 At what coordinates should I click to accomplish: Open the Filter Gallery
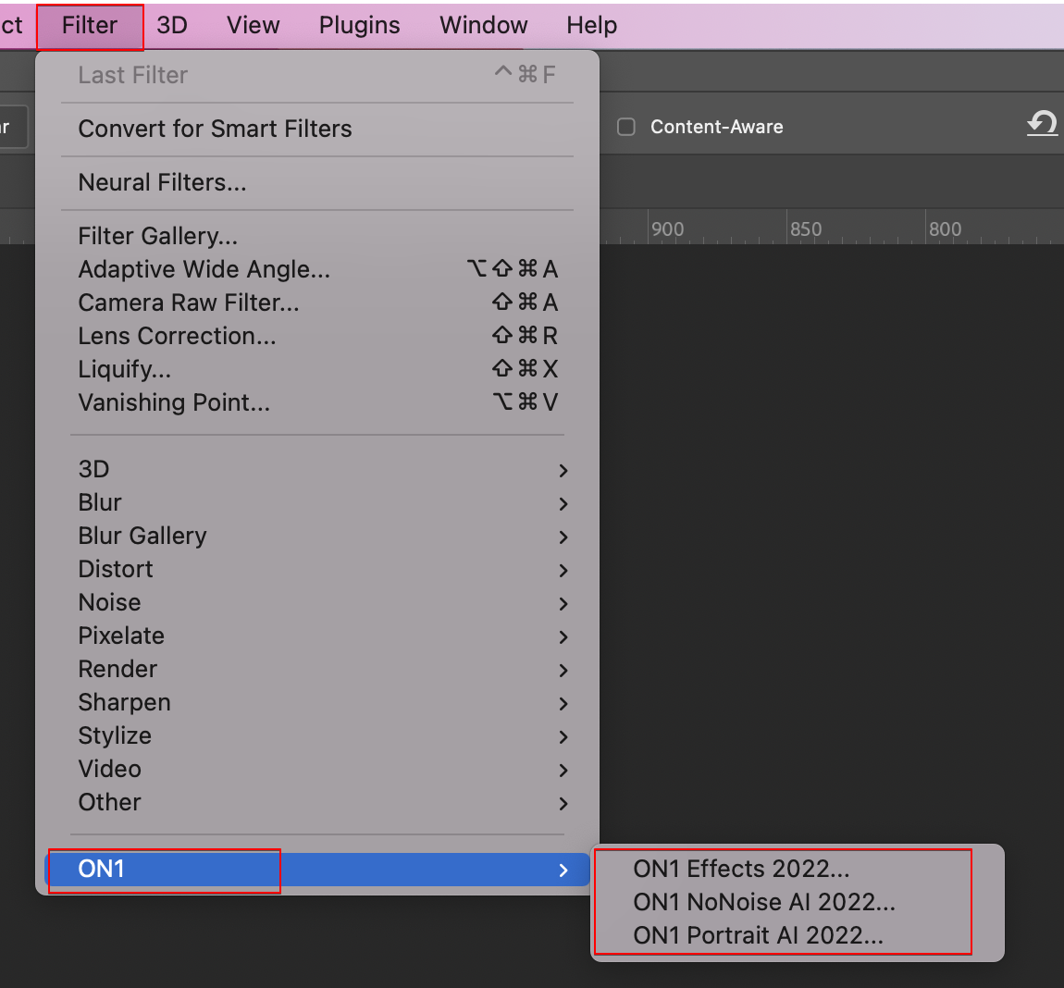pos(157,236)
